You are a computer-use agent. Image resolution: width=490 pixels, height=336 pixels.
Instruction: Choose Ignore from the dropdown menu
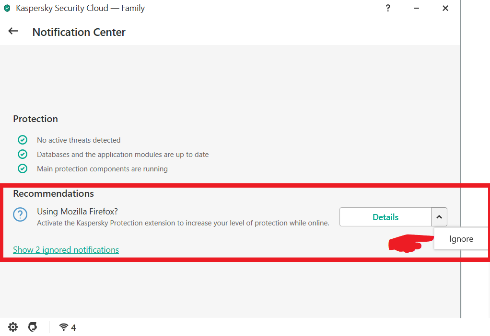point(461,239)
